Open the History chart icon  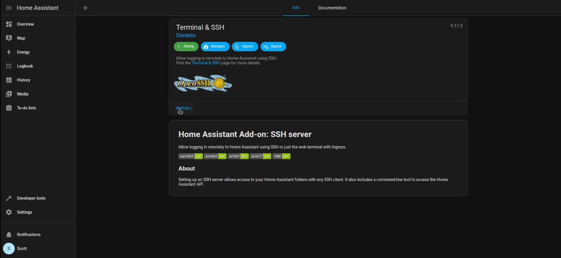(x=9, y=80)
